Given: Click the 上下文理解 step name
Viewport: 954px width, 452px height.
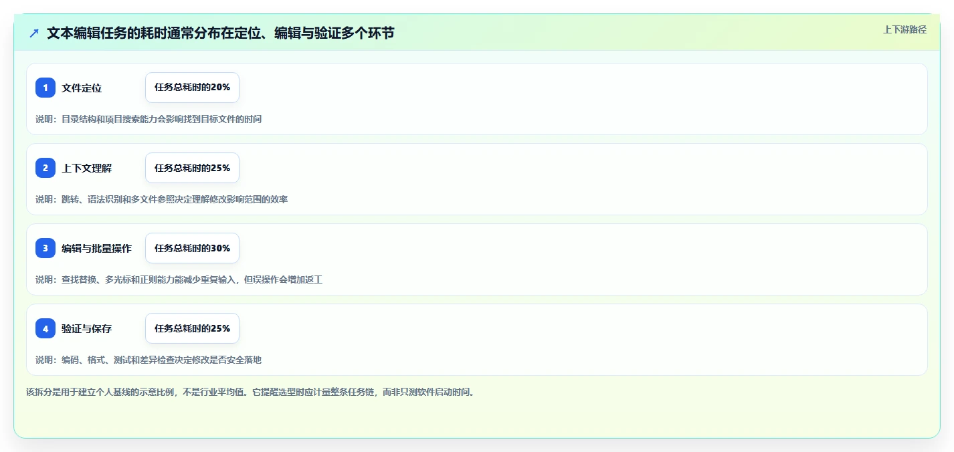Looking at the screenshot, I should pyautogui.click(x=87, y=168).
